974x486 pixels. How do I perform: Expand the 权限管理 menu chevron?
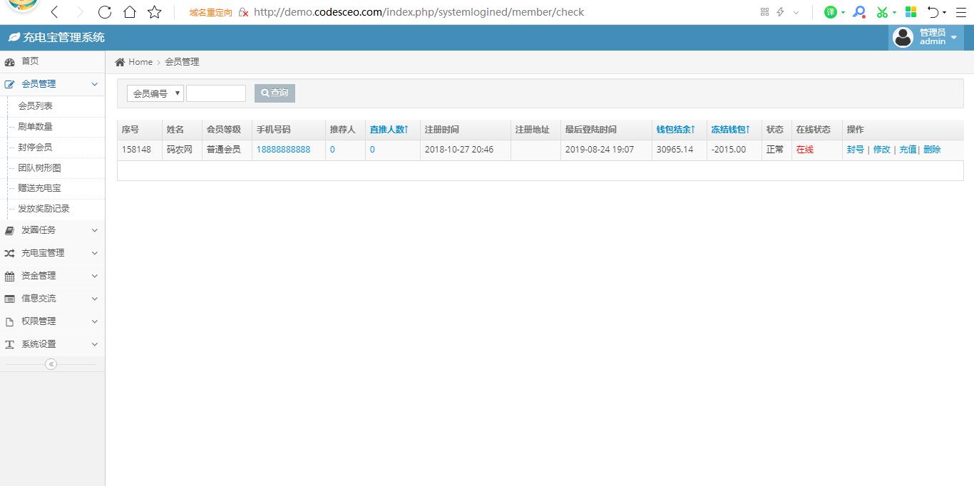[94, 321]
